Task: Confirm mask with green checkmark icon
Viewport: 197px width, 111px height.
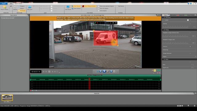Action: pos(95,23)
